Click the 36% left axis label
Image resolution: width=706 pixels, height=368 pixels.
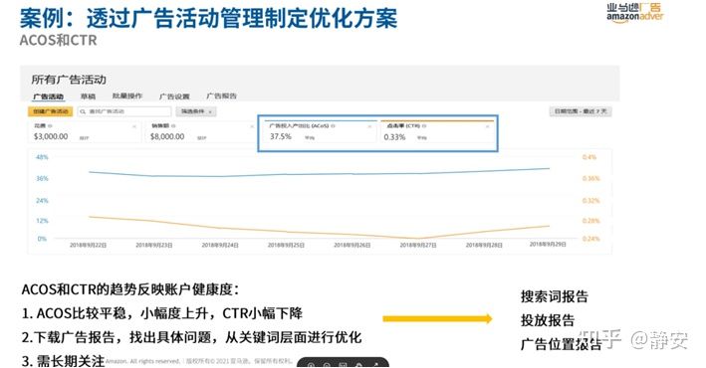42,179
